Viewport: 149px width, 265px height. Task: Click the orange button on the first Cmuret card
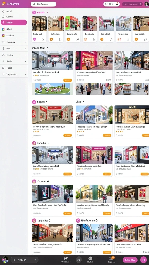(x=68, y=214)
